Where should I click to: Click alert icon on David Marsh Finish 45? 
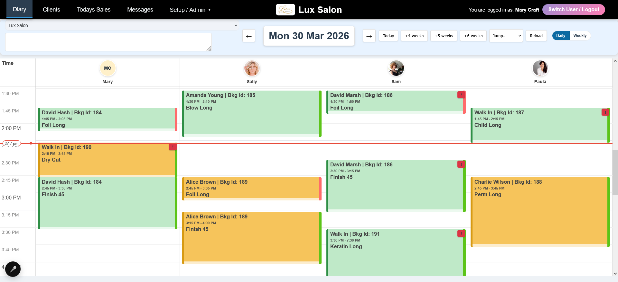pos(461,164)
